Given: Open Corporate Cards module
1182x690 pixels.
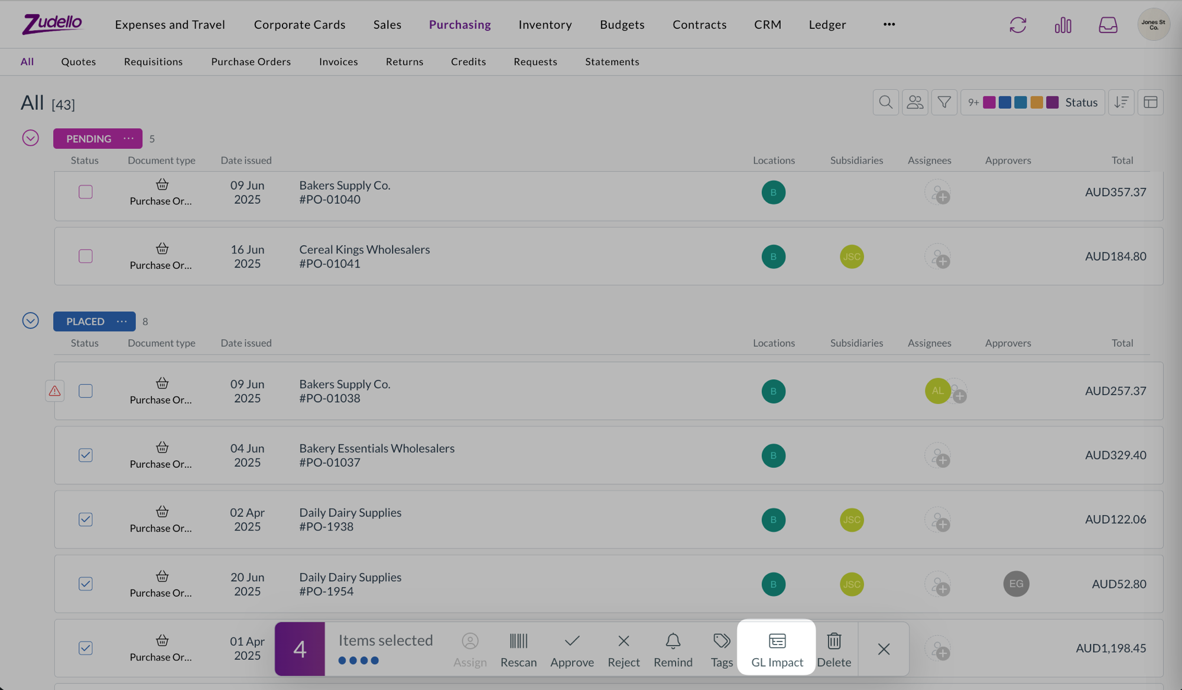Looking at the screenshot, I should point(300,24).
